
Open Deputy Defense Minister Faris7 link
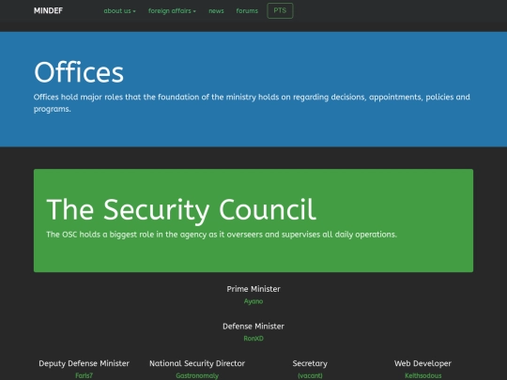84,375
